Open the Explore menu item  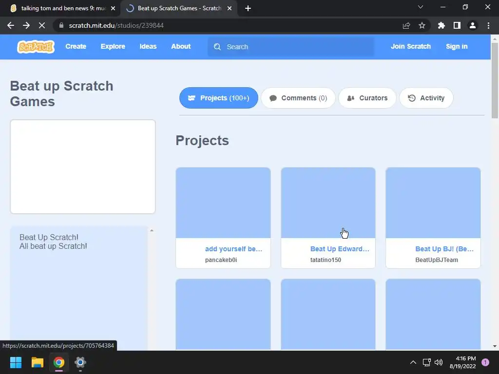click(x=113, y=46)
